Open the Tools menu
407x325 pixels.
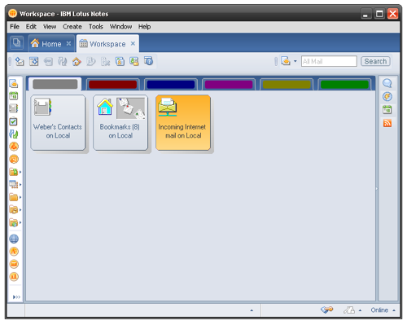click(96, 27)
